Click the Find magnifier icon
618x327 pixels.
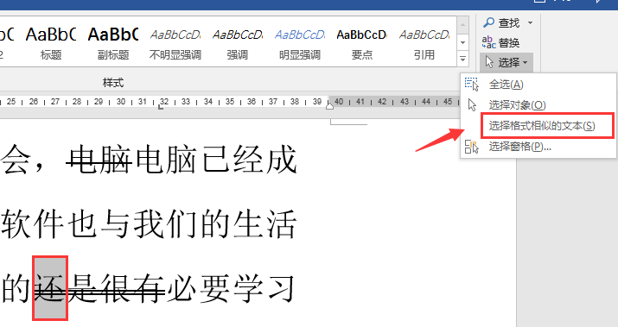coord(489,22)
